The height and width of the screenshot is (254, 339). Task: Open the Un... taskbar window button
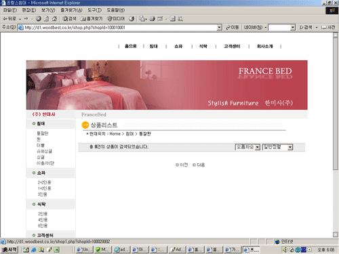click(x=84, y=249)
